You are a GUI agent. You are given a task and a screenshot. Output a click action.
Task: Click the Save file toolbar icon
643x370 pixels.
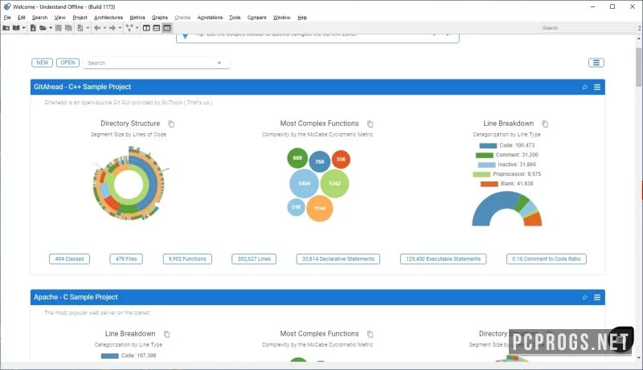click(x=58, y=28)
